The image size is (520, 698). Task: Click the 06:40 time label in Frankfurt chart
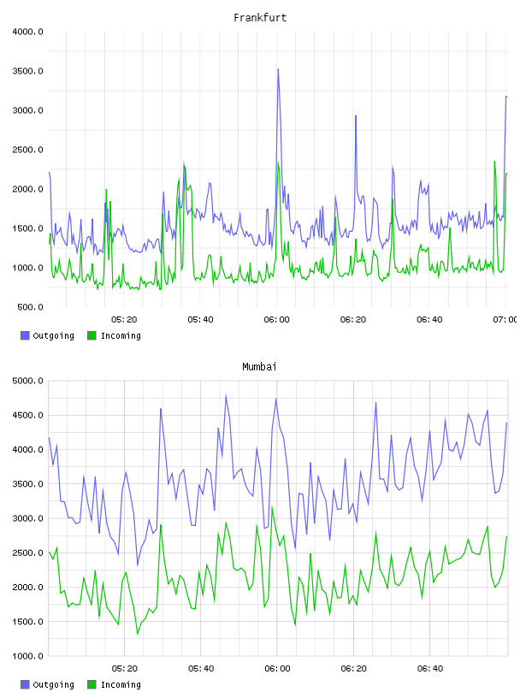[x=429, y=320]
